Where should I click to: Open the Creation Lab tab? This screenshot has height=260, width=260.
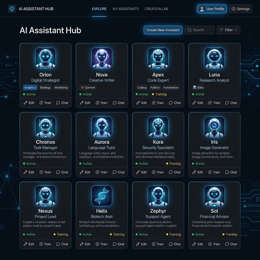coord(156,9)
